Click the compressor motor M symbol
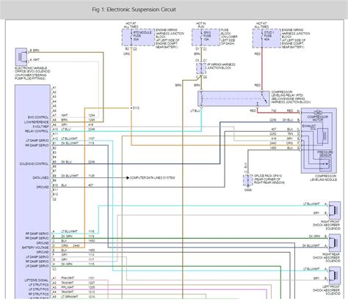The height and width of the screenshot is (304, 348). pyautogui.click(x=318, y=113)
